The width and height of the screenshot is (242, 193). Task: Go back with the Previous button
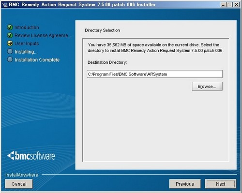coord(185,184)
